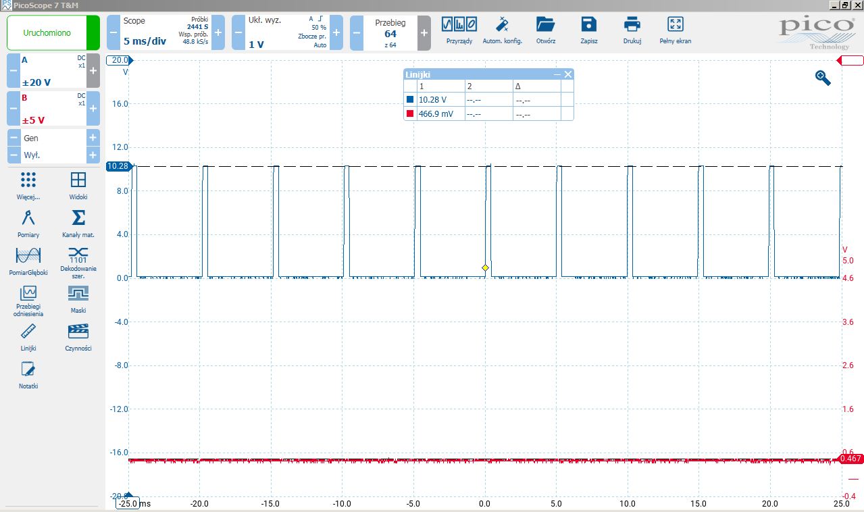Decrease channel B ±5 V range
Image resolution: width=864 pixels, height=512 pixels.
(x=14, y=108)
